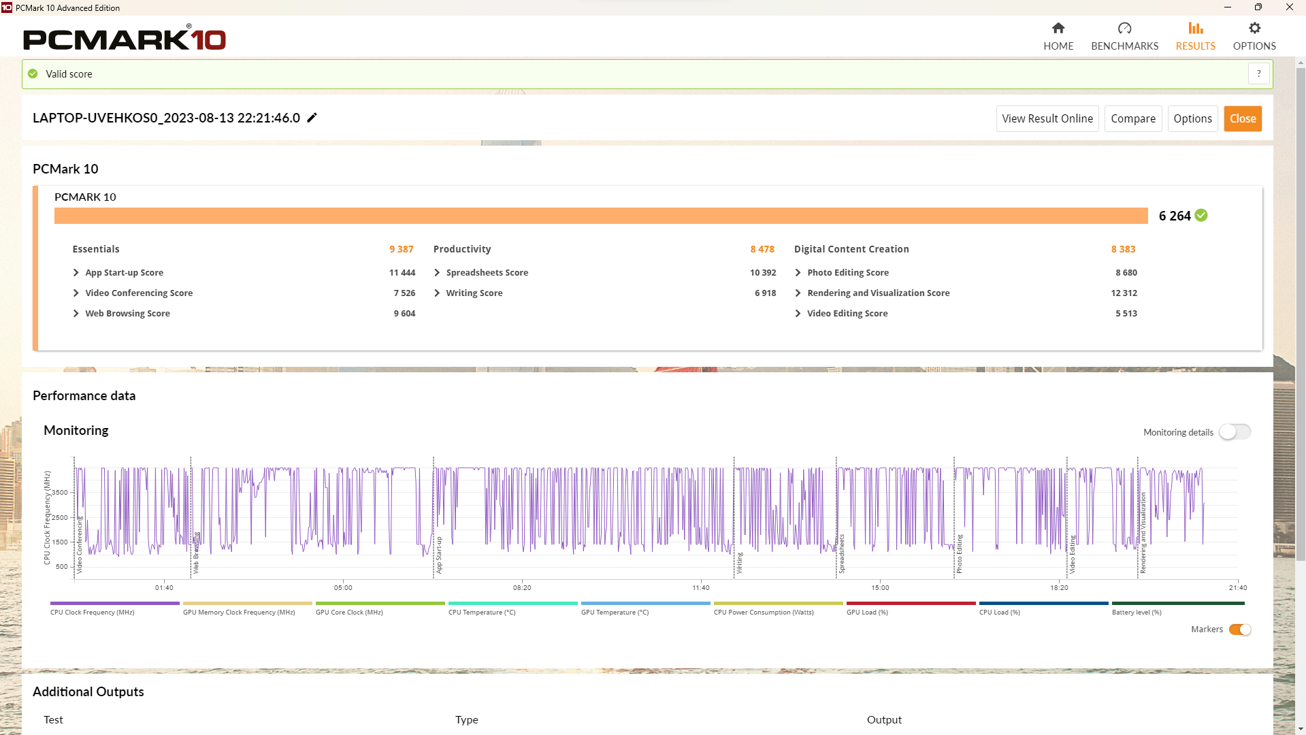The height and width of the screenshot is (735, 1306).
Task: Select GPU Temperature legend swatch
Action: pos(645,603)
